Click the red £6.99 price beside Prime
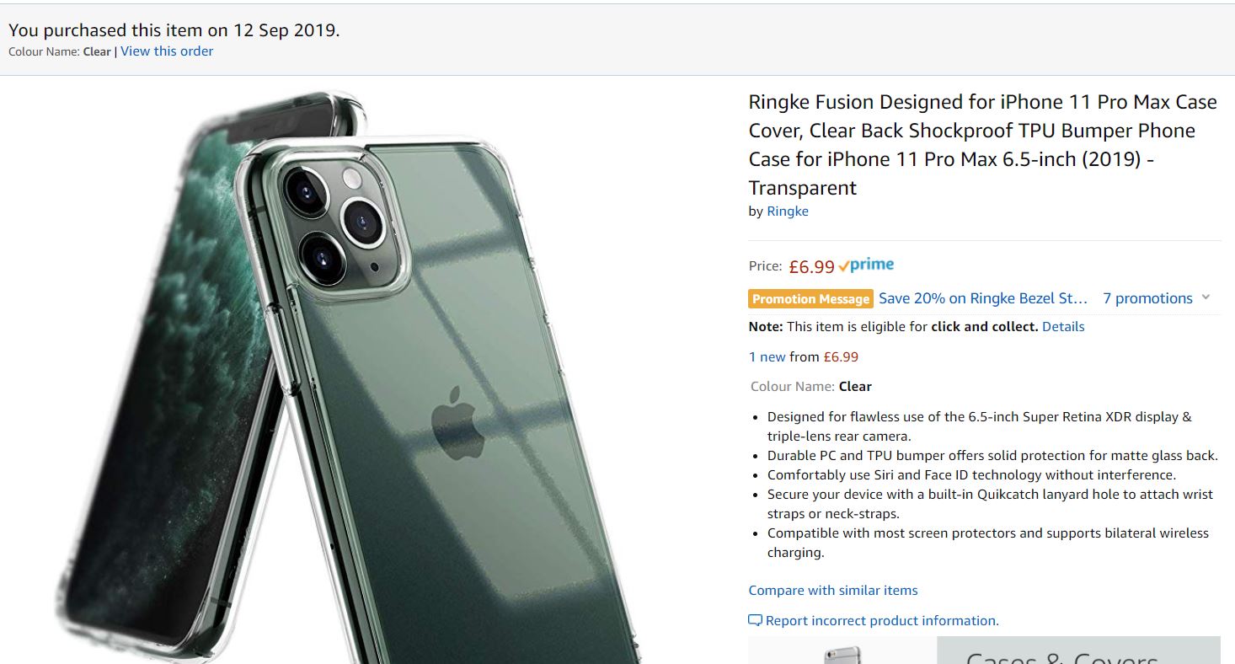 coord(811,267)
